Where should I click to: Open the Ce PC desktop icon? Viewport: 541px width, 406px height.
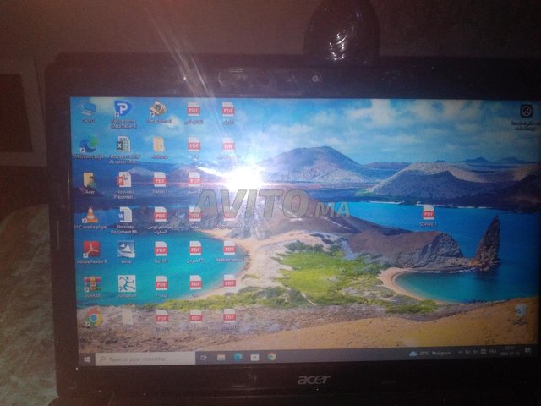click(x=88, y=109)
